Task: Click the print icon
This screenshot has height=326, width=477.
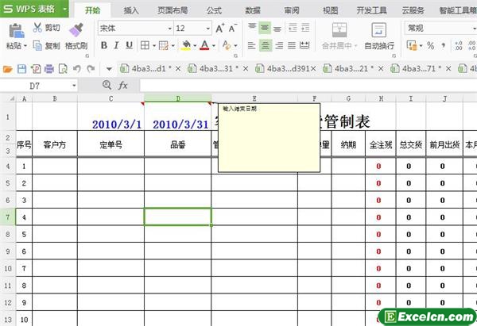Action: click(x=49, y=69)
